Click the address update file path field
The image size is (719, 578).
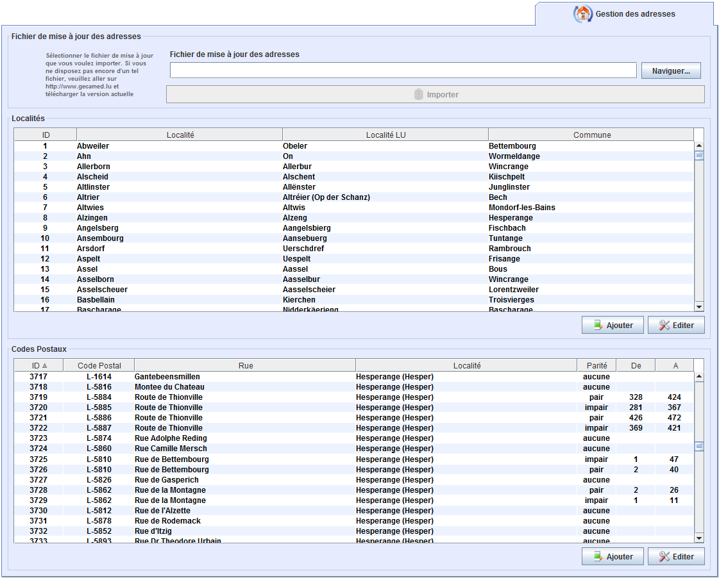click(x=402, y=70)
